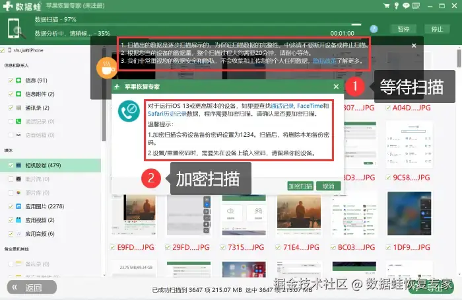The width and height of the screenshot is (462, 300).
Task: Click the FaceTime link in dialog
Action: pyautogui.click(x=310, y=106)
